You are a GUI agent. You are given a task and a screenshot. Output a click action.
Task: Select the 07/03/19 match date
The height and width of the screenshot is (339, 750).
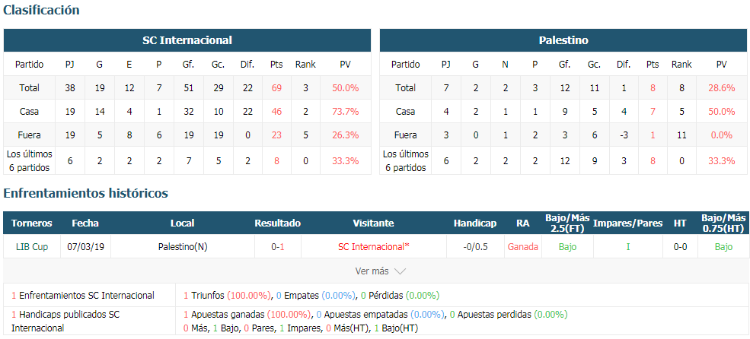(x=85, y=247)
